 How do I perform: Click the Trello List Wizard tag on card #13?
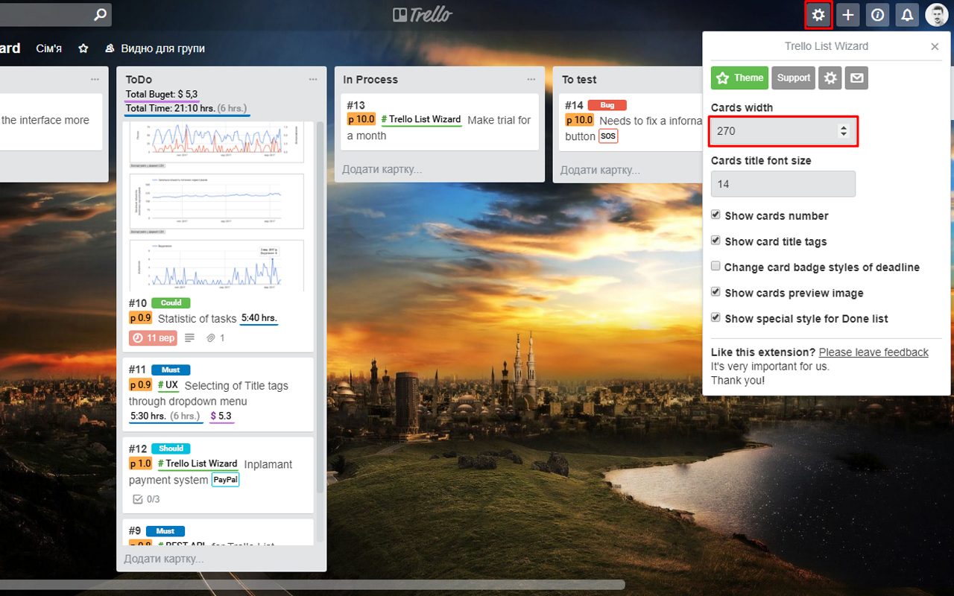coord(421,120)
